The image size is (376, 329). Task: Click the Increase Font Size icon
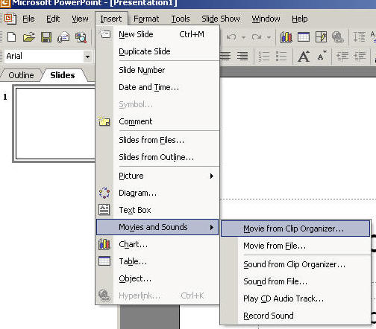pyautogui.click(x=304, y=56)
